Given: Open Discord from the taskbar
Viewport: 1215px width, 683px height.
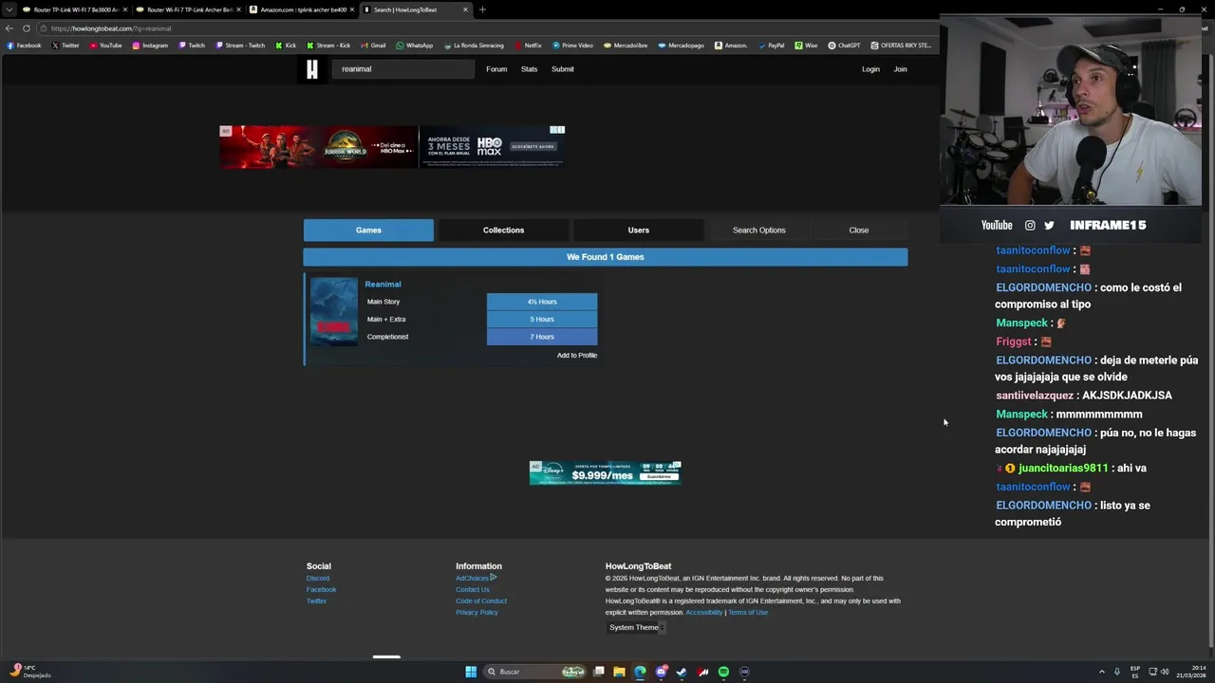Looking at the screenshot, I should point(661,672).
